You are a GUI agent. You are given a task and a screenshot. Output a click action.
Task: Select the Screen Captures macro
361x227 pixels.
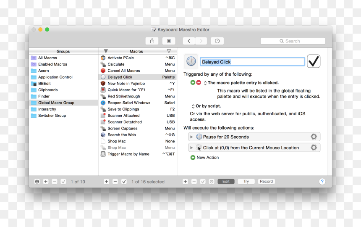tap(138, 128)
